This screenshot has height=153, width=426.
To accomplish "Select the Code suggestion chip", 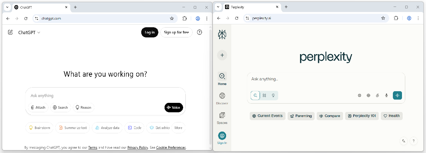I will coord(134,128).
